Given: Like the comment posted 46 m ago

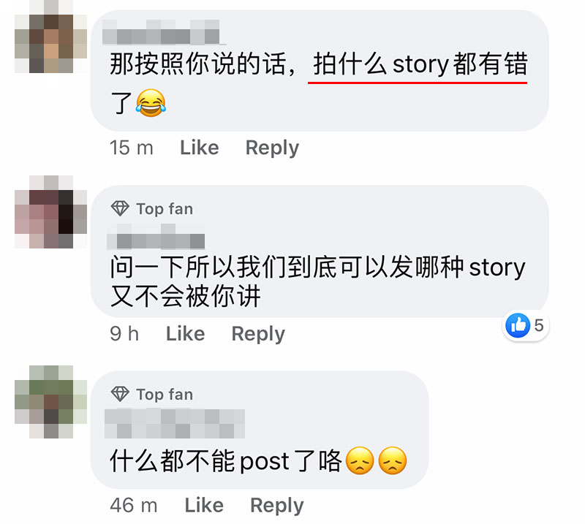Looking at the screenshot, I should [x=204, y=505].
